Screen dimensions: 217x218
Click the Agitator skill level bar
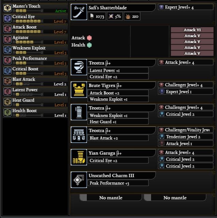(x=28, y=42)
